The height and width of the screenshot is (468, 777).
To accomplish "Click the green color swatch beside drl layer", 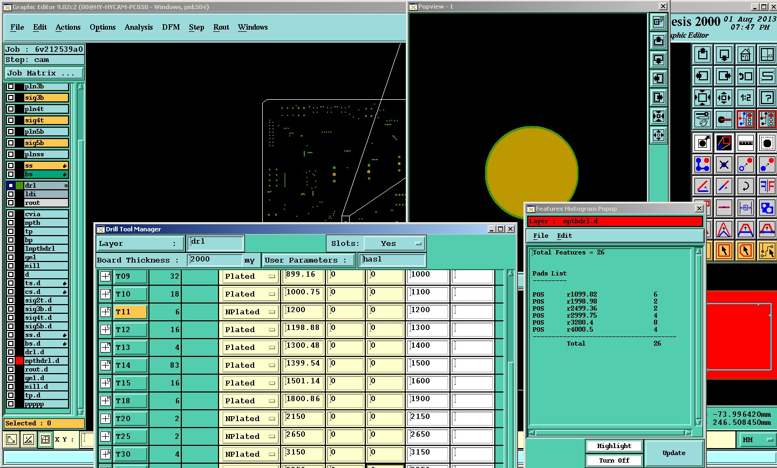I will (19, 185).
